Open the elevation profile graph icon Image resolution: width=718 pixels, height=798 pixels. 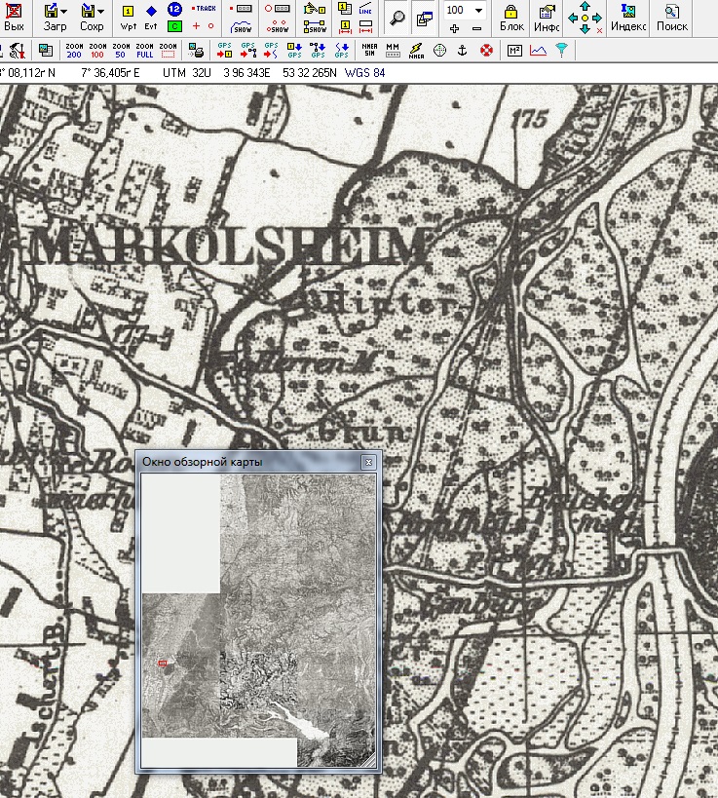538,49
